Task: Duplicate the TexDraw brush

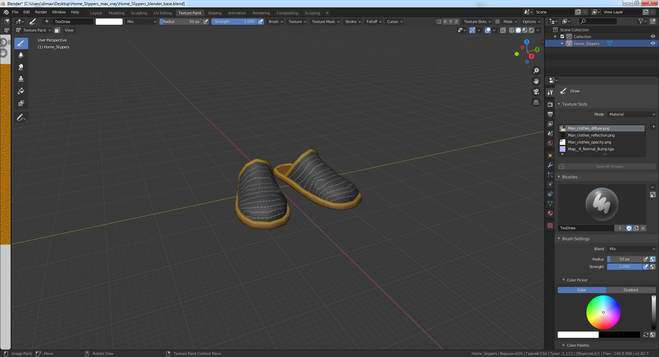Action: [636, 228]
